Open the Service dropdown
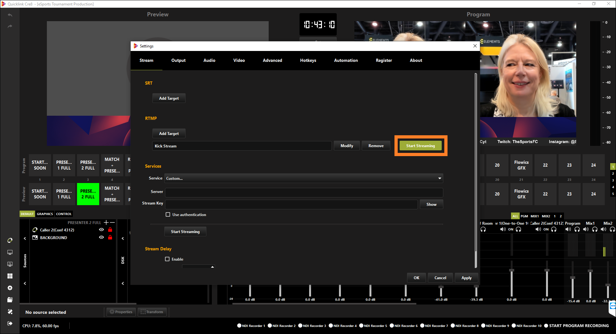616x334 pixels. 303,178
